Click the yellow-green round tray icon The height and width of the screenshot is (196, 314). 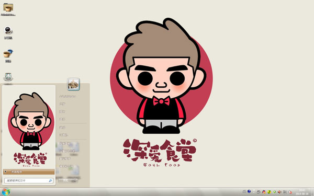click(269, 192)
